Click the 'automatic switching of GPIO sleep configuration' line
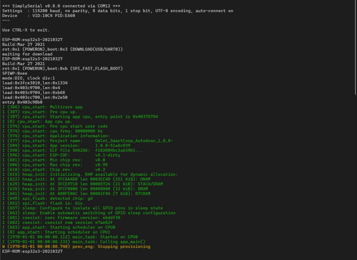Screen dimensions: 357x260 (89, 213)
